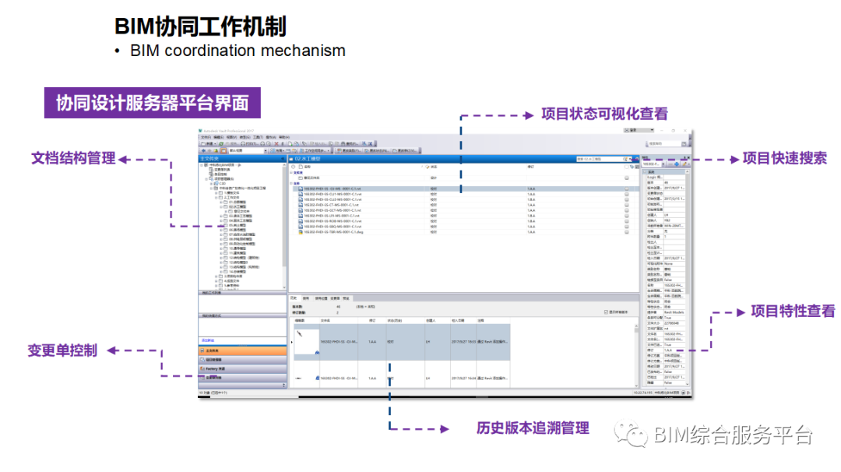Image resolution: width=841 pixels, height=472 pixels.
Task: Select file 165302-FHDI-SS-SBQ-MS-0001-C.1.rvt
Action: tap(333, 227)
